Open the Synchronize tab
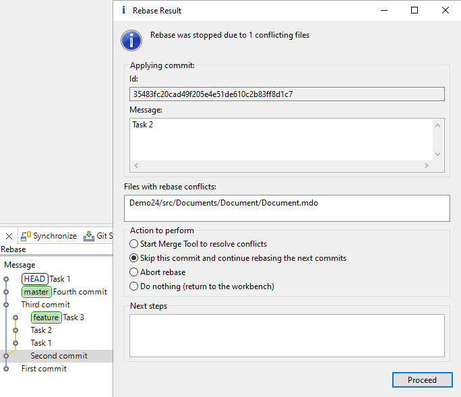Image resolution: width=461 pixels, height=397 pixels. [49, 236]
